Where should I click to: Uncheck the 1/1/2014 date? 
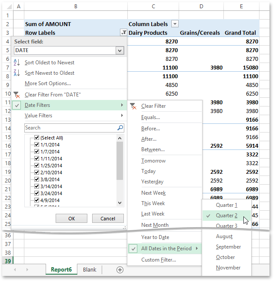click(37, 144)
